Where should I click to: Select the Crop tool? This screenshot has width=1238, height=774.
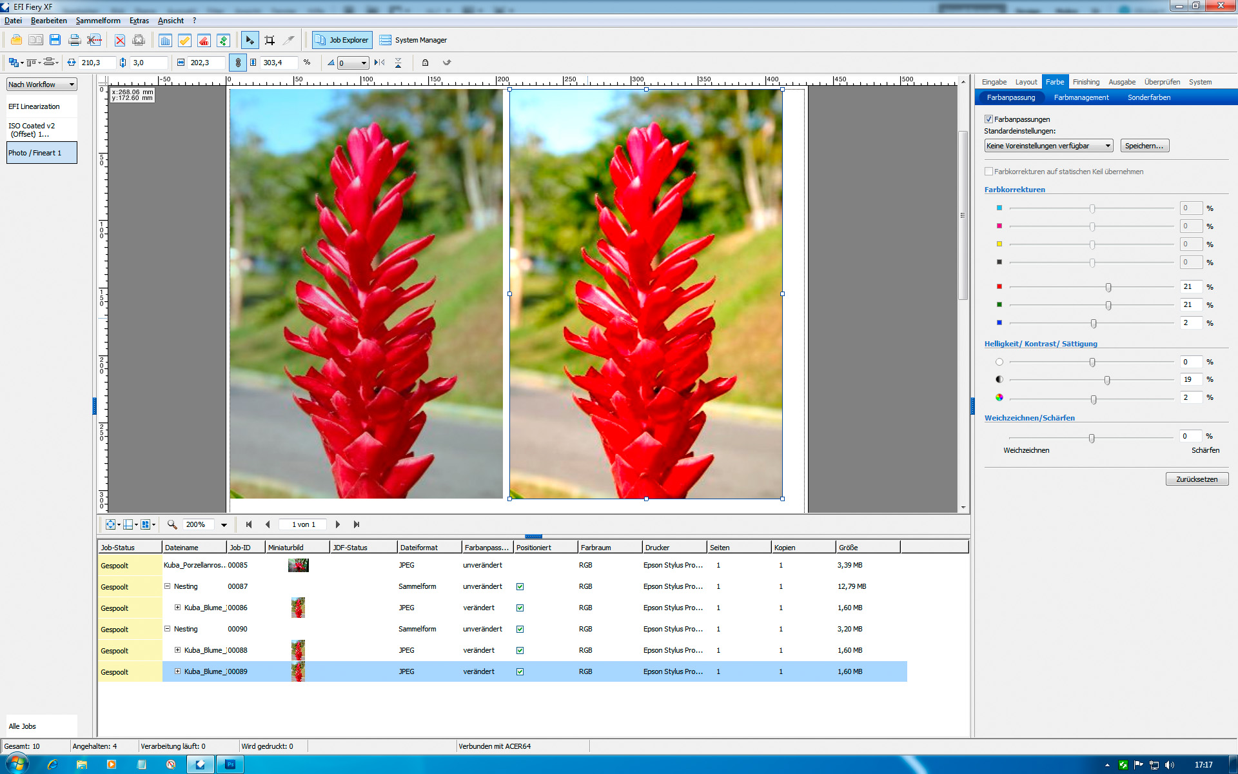click(270, 40)
